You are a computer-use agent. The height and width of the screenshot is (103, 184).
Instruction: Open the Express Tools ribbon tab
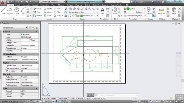[116, 5]
